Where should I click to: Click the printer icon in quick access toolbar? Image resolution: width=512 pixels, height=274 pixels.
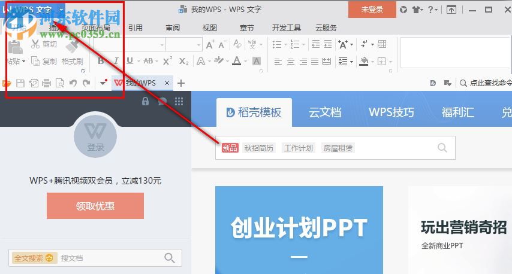click(x=47, y=83)
